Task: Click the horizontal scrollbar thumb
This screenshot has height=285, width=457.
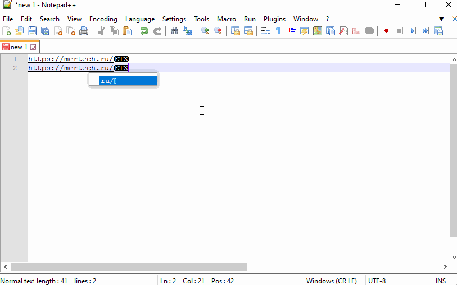Action: tap(129, 267)
